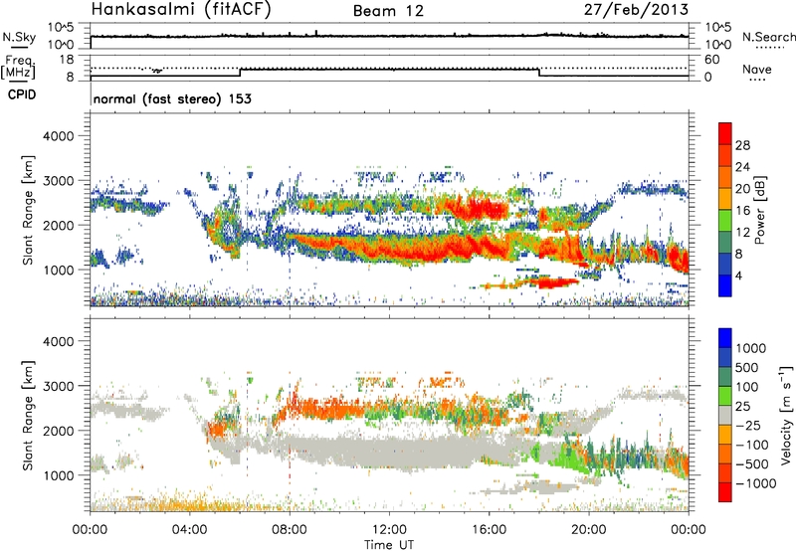Click the '24' label on power color bar

click(x=742, y=167)
